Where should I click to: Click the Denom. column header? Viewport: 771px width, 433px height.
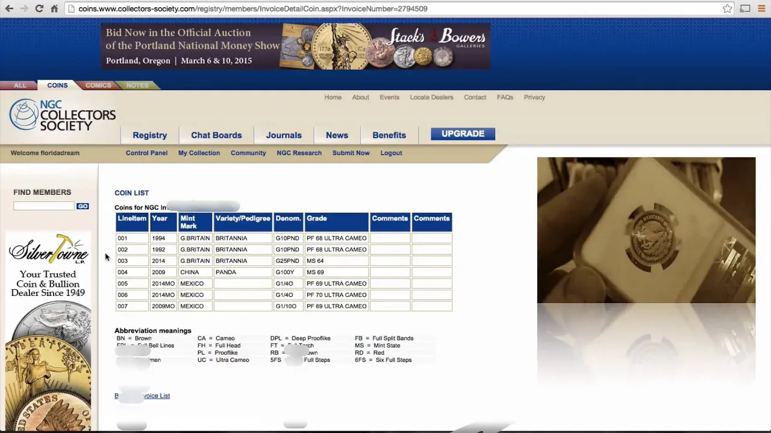[x=289, y=222]
